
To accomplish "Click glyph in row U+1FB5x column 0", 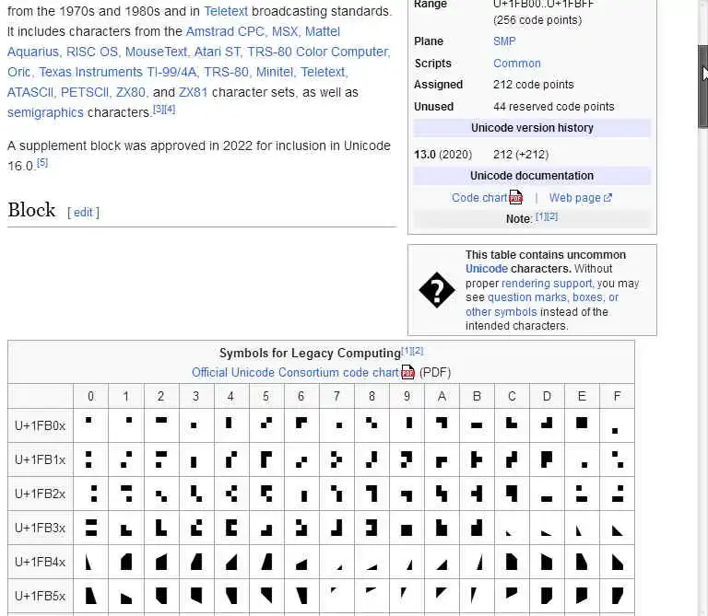I will (90, 596).
